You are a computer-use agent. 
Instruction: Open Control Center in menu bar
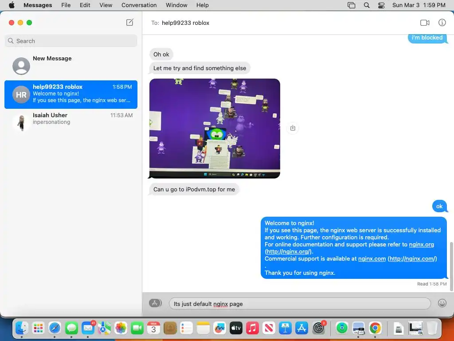(381, 5)
